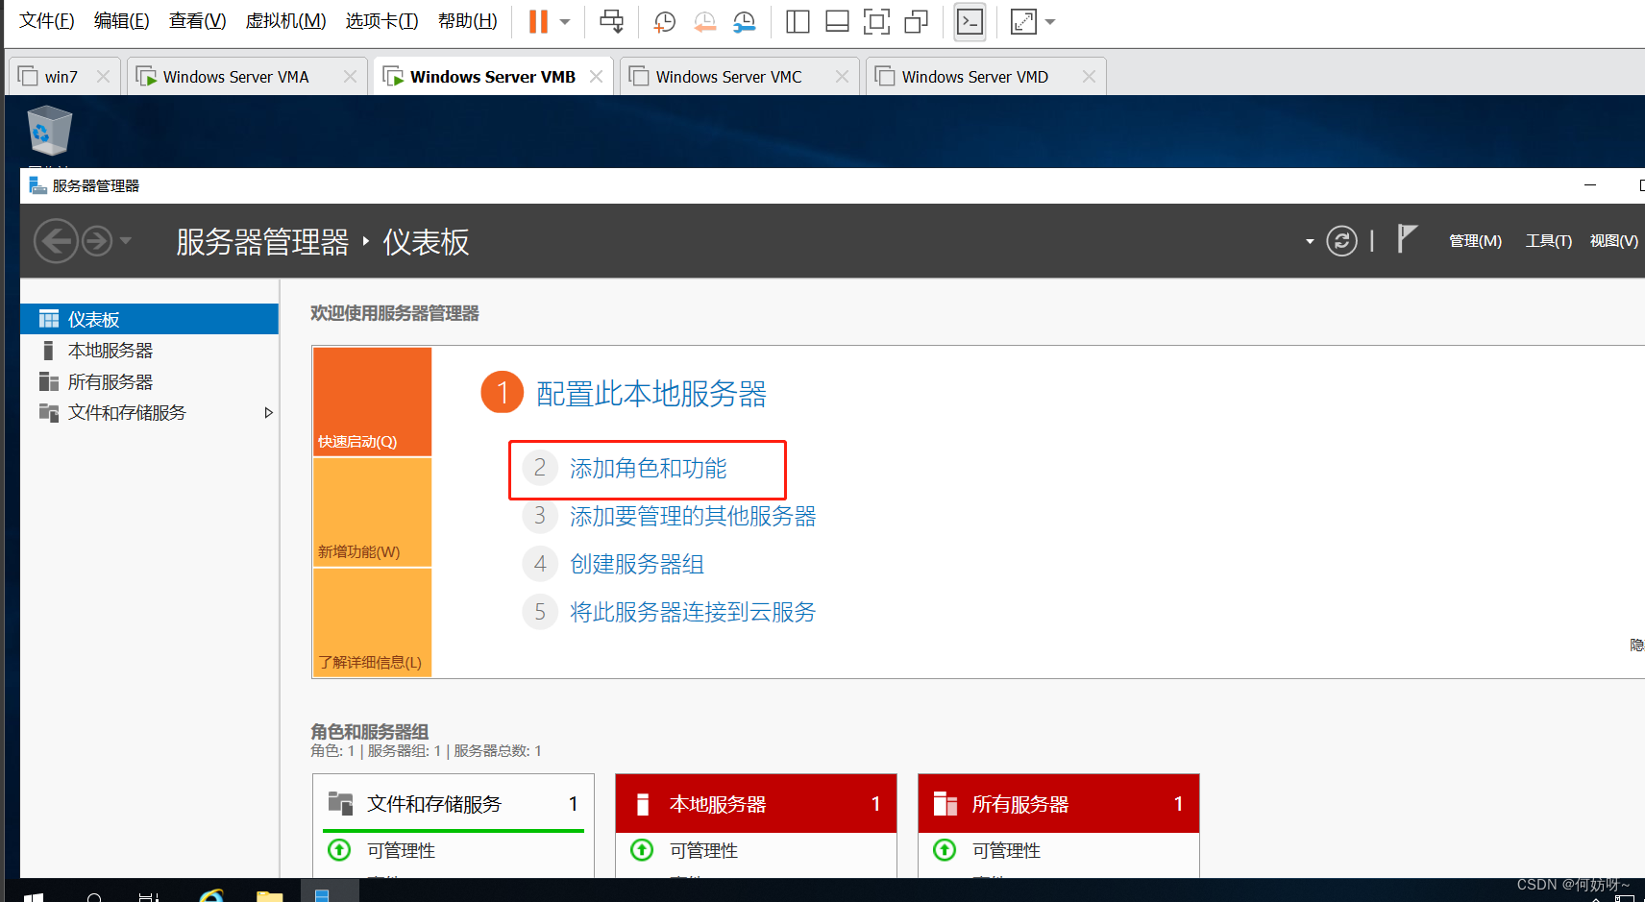Open the 查看(V) menu

[x=198, y=20]
